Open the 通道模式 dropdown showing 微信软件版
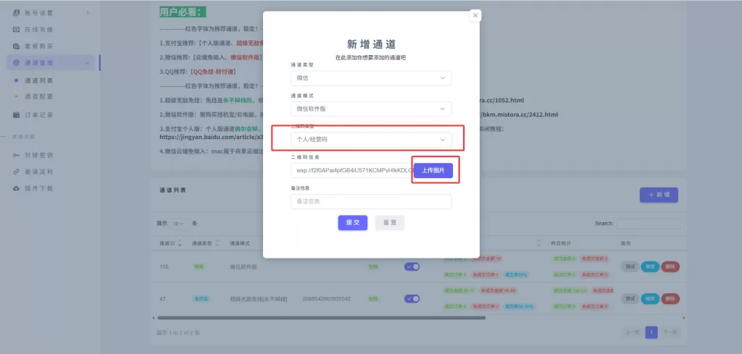The height and width of the screenshot is (354, 742). click(x=371, y=109)
